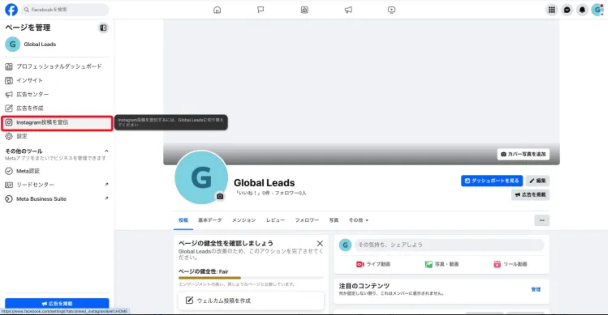Open Messenger chat icon
The height and width of the screenshot is (315, 608).
tap(567, 10)
